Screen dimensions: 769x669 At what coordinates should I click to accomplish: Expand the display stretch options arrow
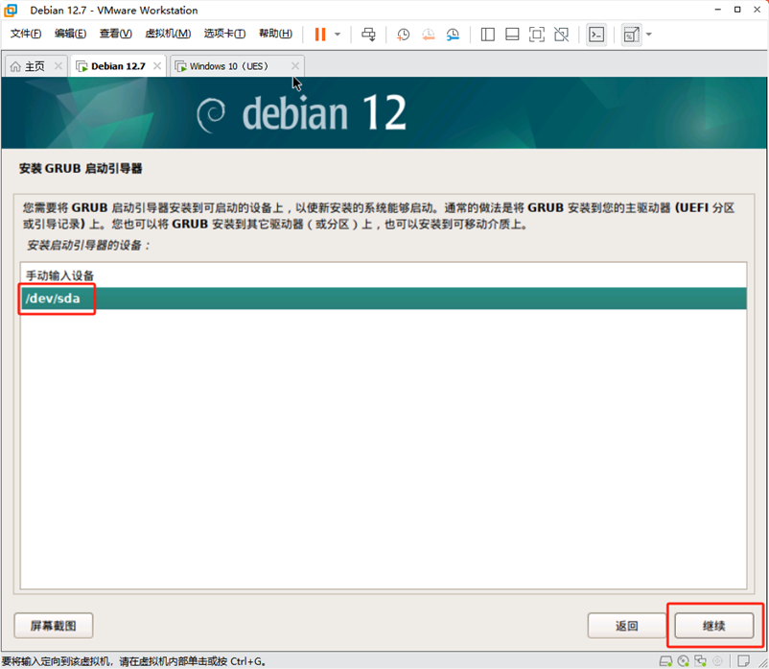pos(649,35)
